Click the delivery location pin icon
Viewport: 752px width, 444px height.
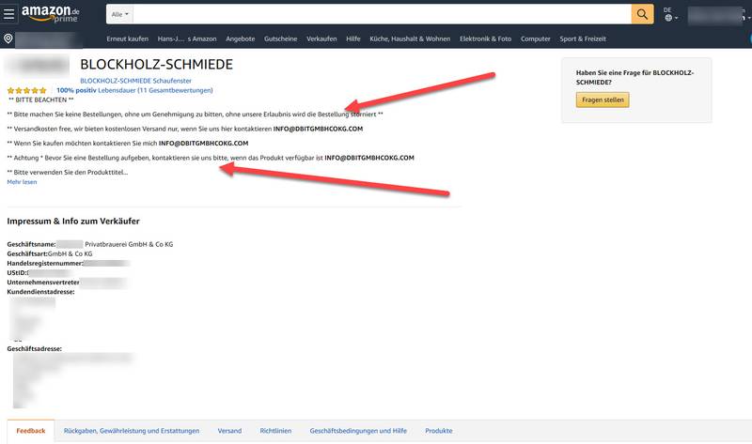(x=8, y=38)
